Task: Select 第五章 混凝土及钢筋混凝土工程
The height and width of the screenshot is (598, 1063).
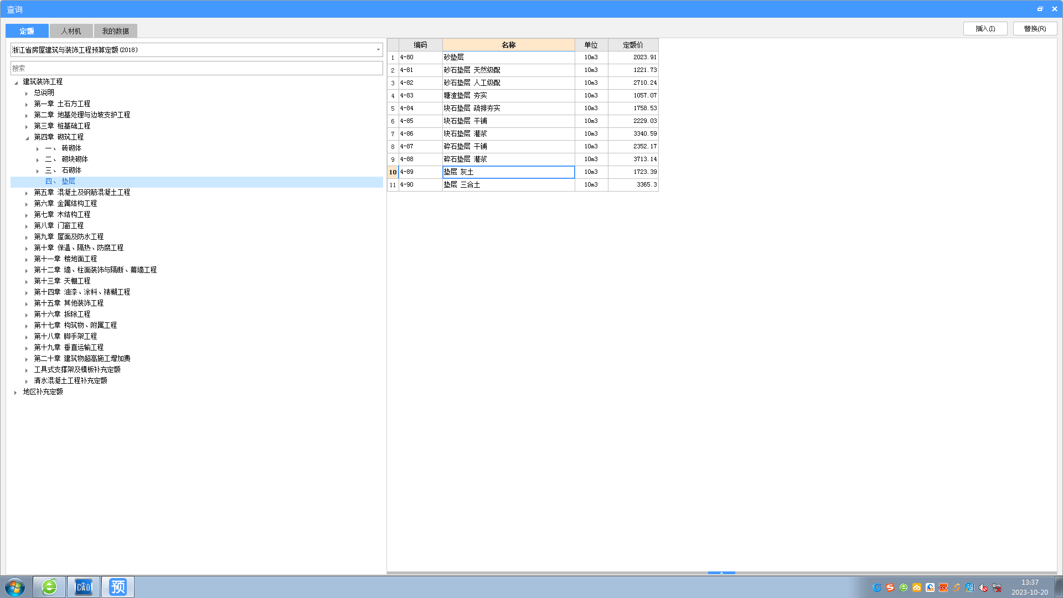Action: coord(82,192)
